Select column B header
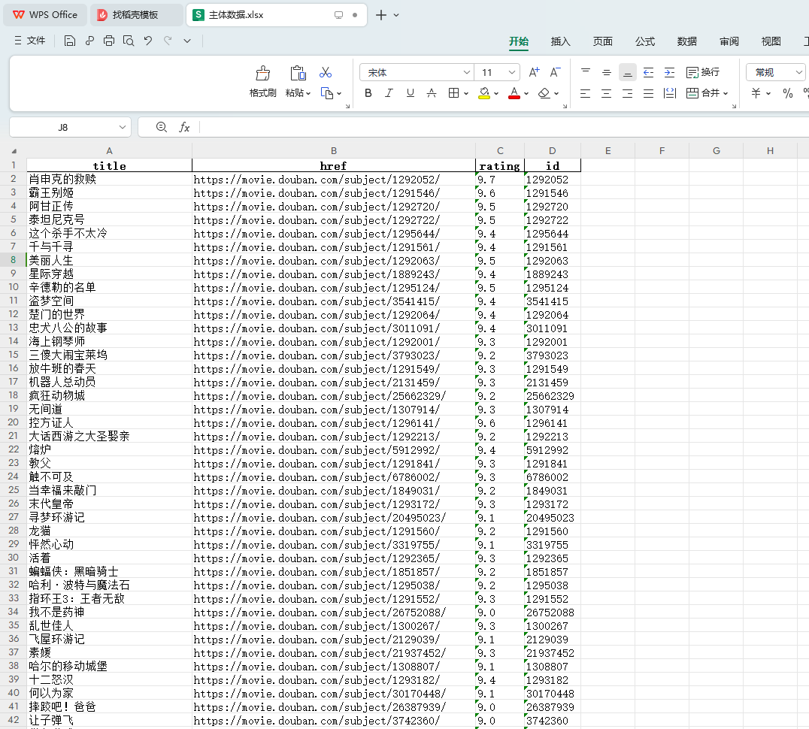Image resolution: width=809 pixels, height=729 pixels. [333, 150]
